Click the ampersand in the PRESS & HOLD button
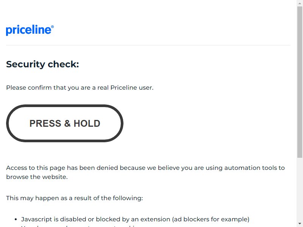This screenshot has height=227, width=303. coord(67,123)
